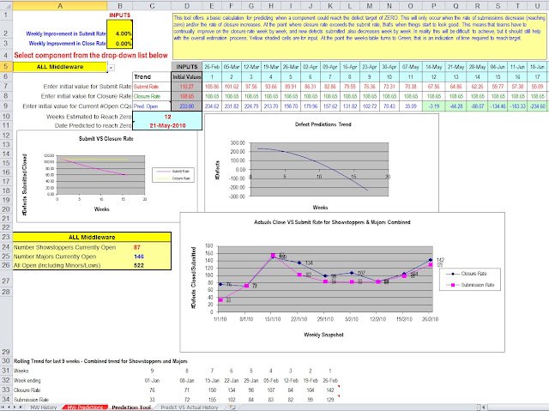
Task: Click the row 5 header
Action: [6, 67]
